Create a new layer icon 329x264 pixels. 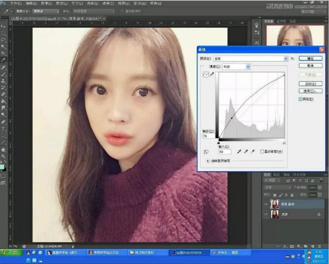tap(312, 246)
